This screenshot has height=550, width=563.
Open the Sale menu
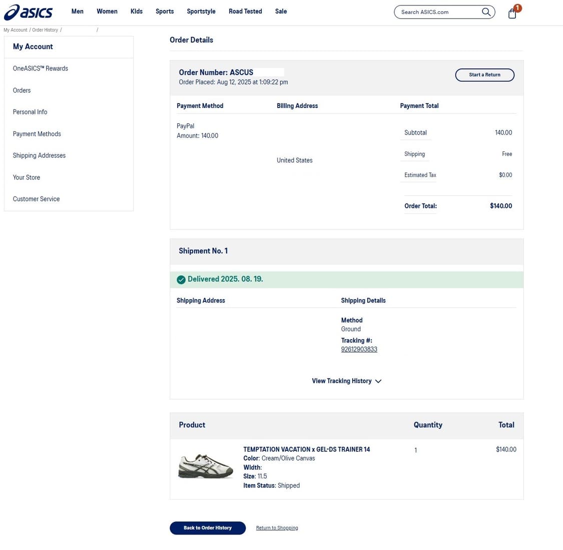281,11
